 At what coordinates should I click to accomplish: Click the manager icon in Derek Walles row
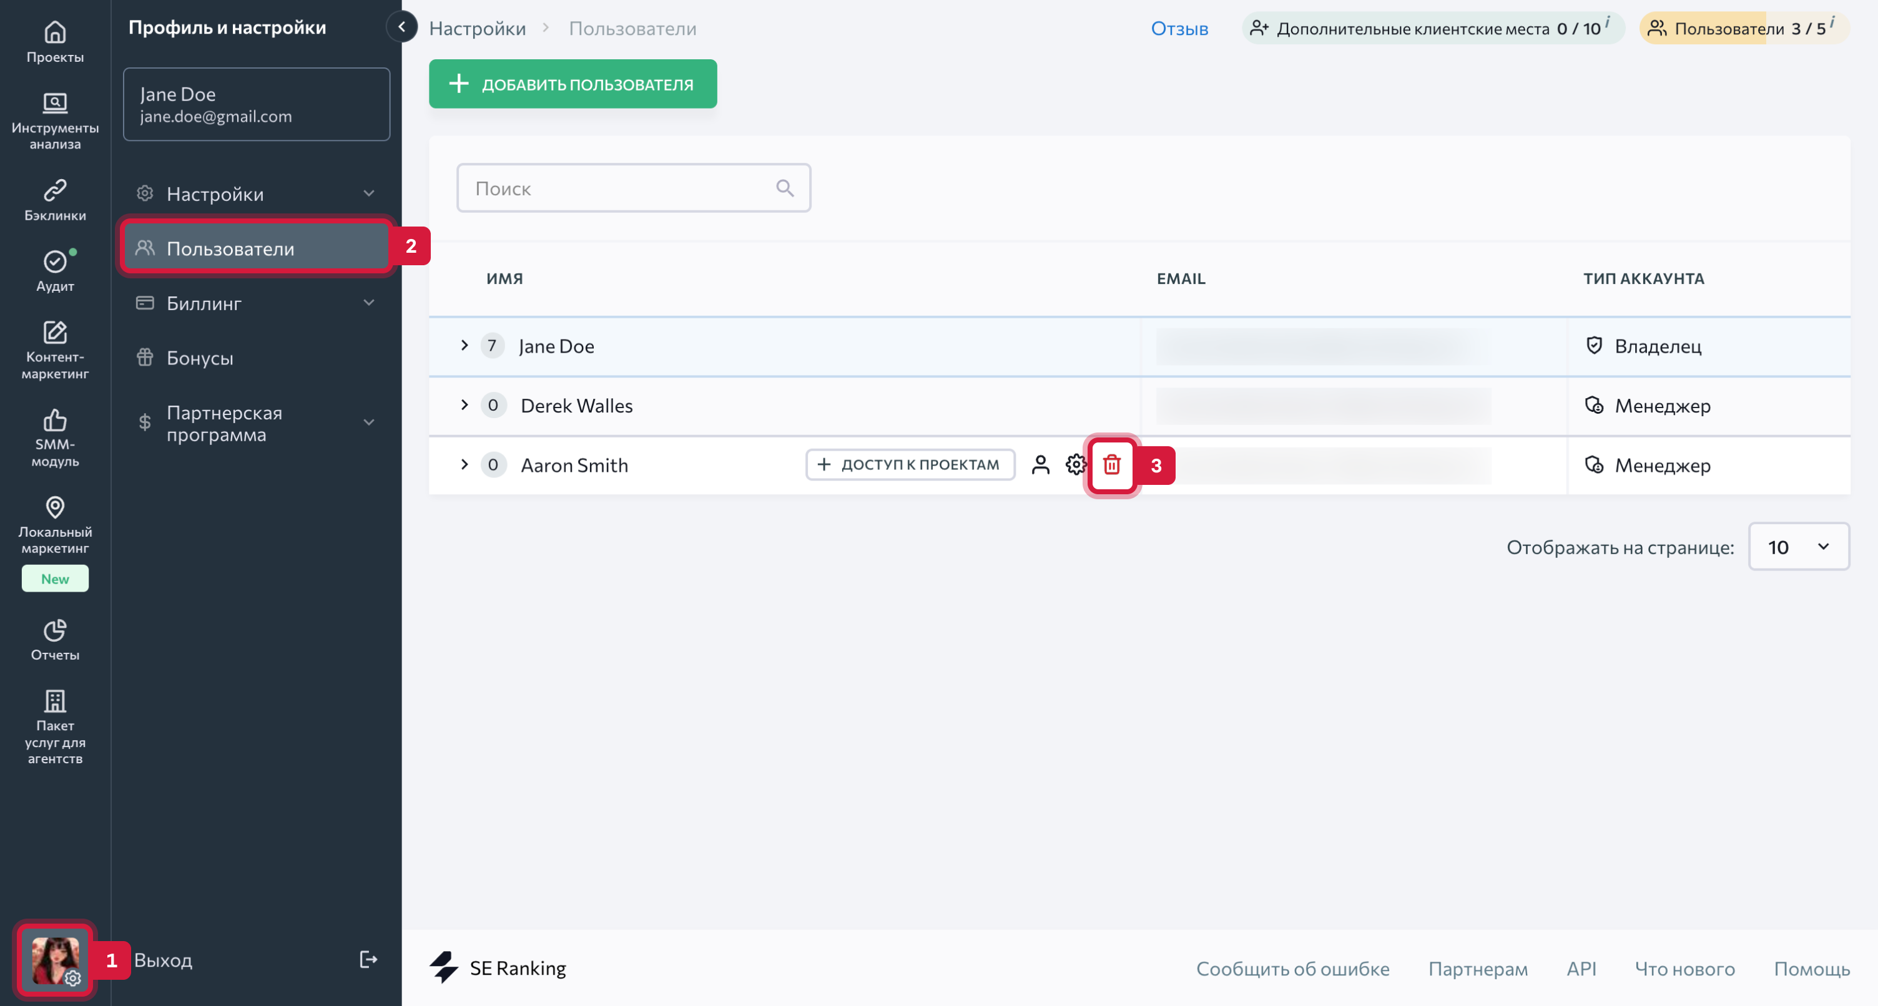click(x=1594, y=404)
